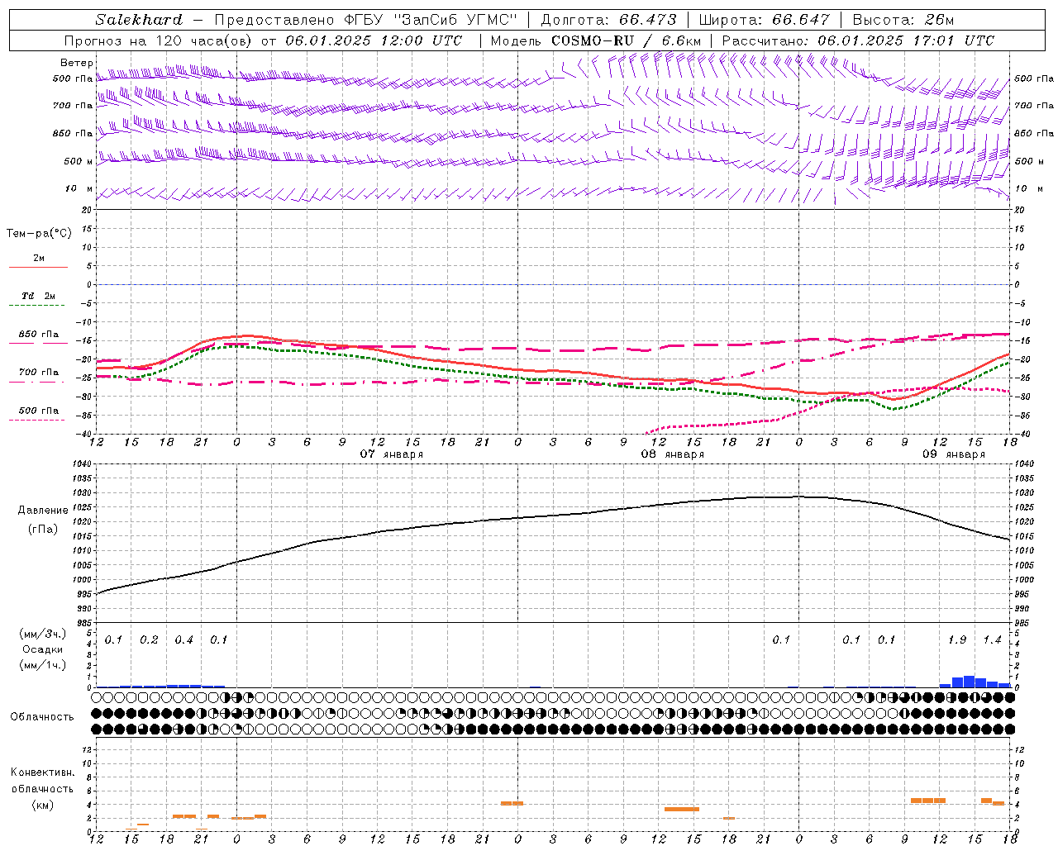Click the '1040' tick on left pressure axis
The width and height of the screenshot is (1058, 846).
[x=81, y=464]
